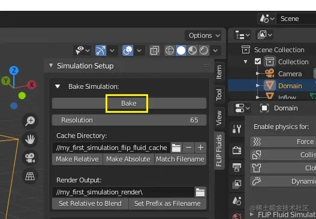This screenshot has width=316, height=219.
Task: Toggle viewport overlays button
Action: click(128, 50)
